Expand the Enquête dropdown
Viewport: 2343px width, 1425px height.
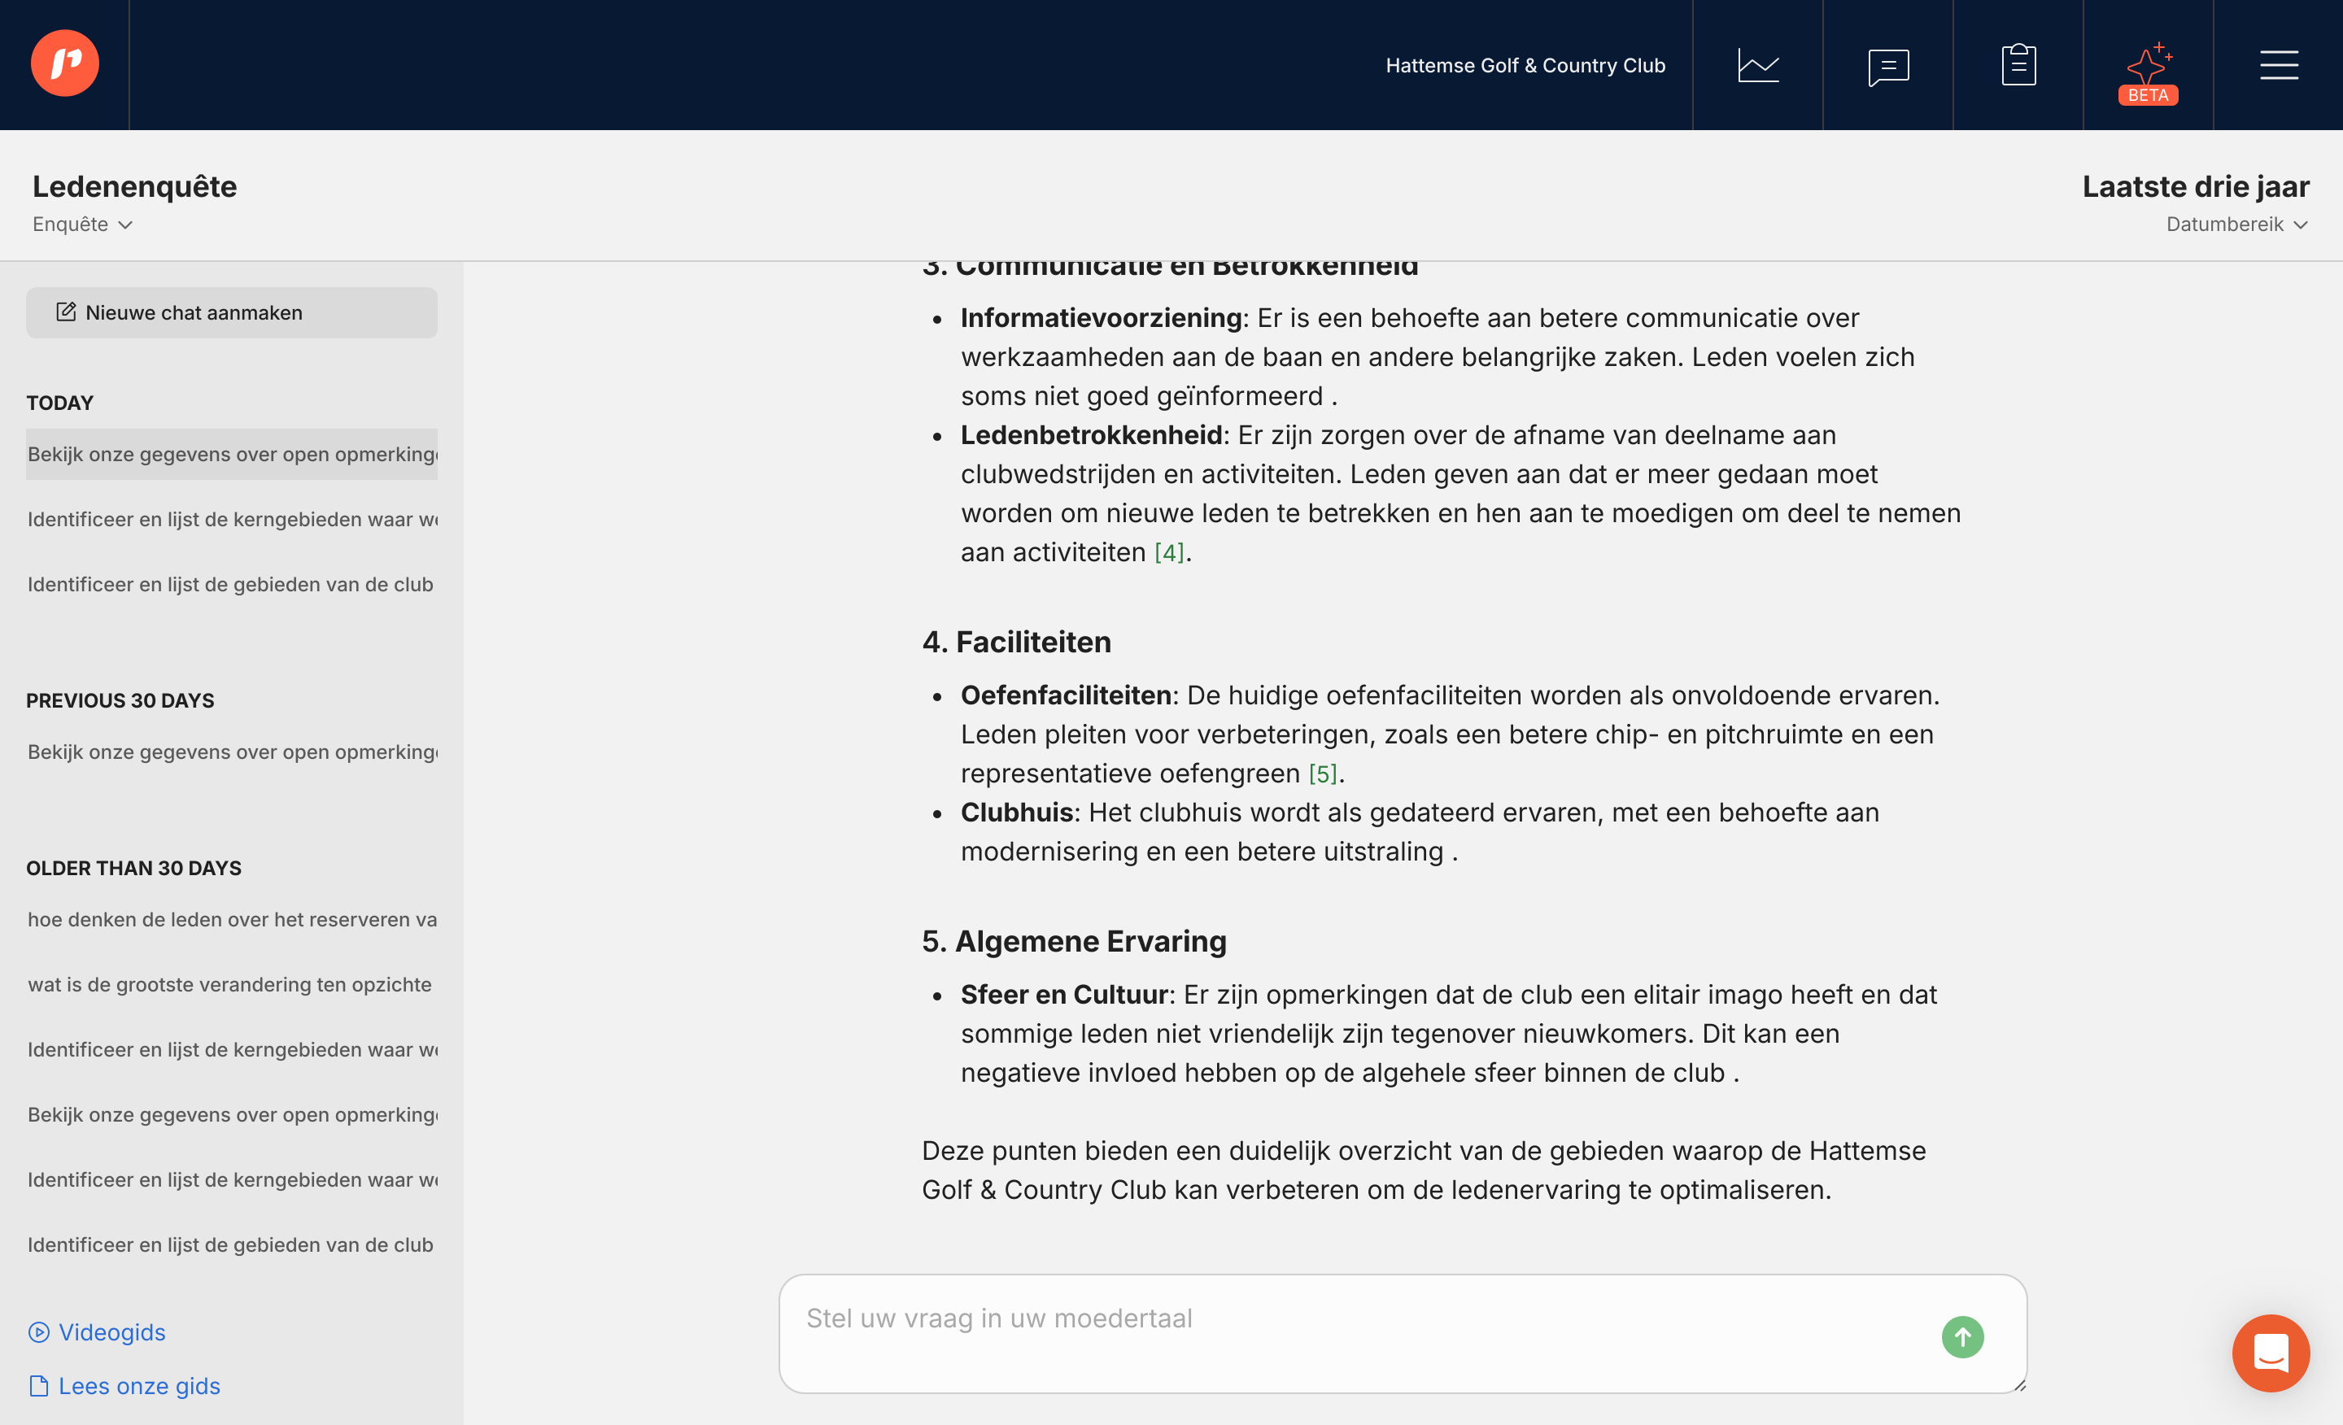pos(83,224)
